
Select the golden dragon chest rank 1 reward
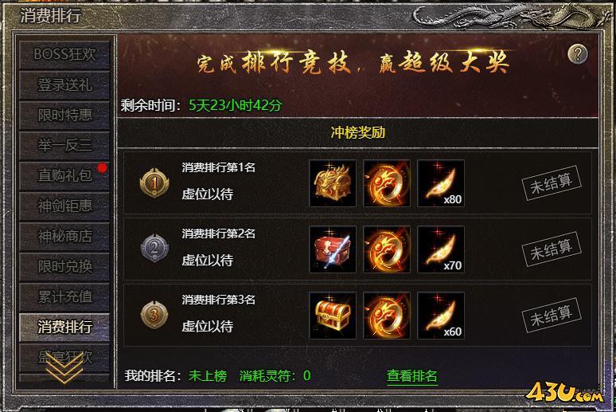coord(333,183)
